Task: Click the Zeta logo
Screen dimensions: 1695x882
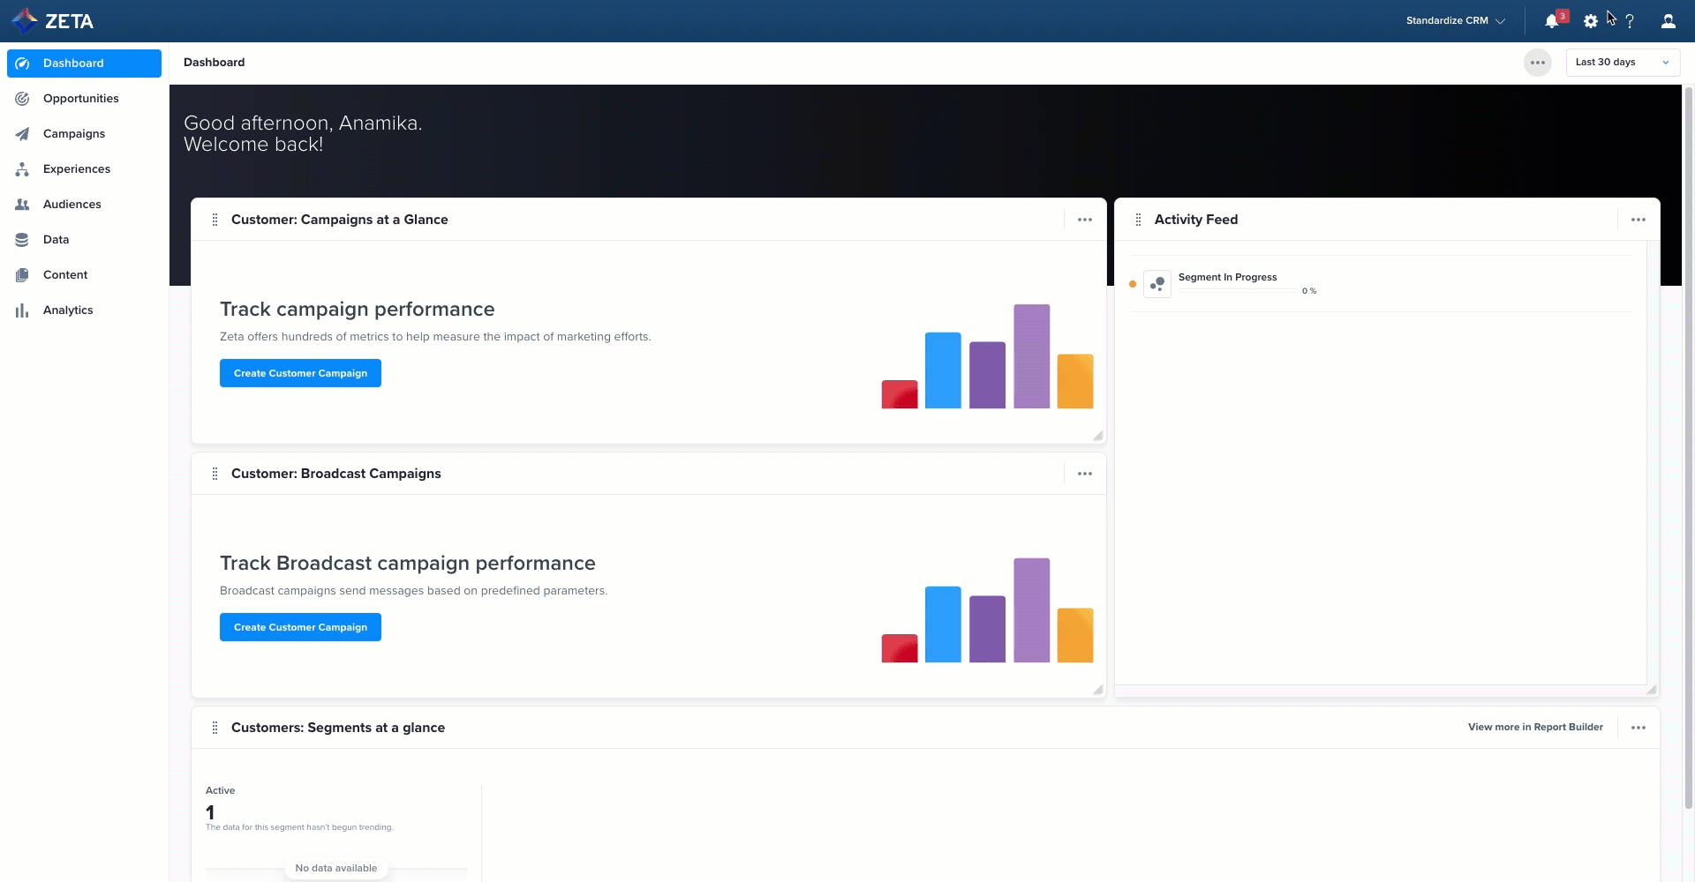Action: coord(53,20)
